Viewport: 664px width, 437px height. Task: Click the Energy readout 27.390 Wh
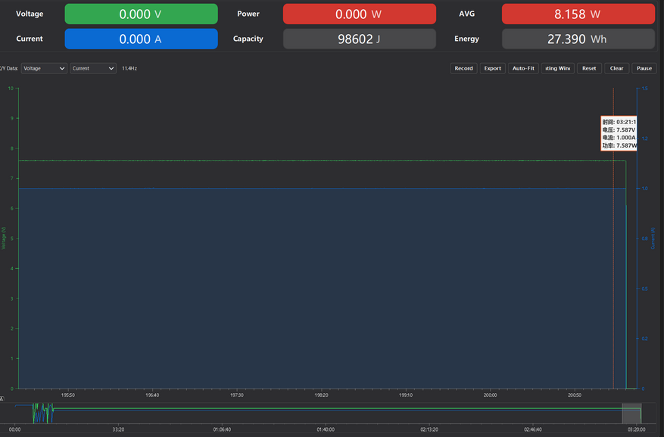[578, 39]
